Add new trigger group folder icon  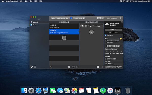pos(73,67)
